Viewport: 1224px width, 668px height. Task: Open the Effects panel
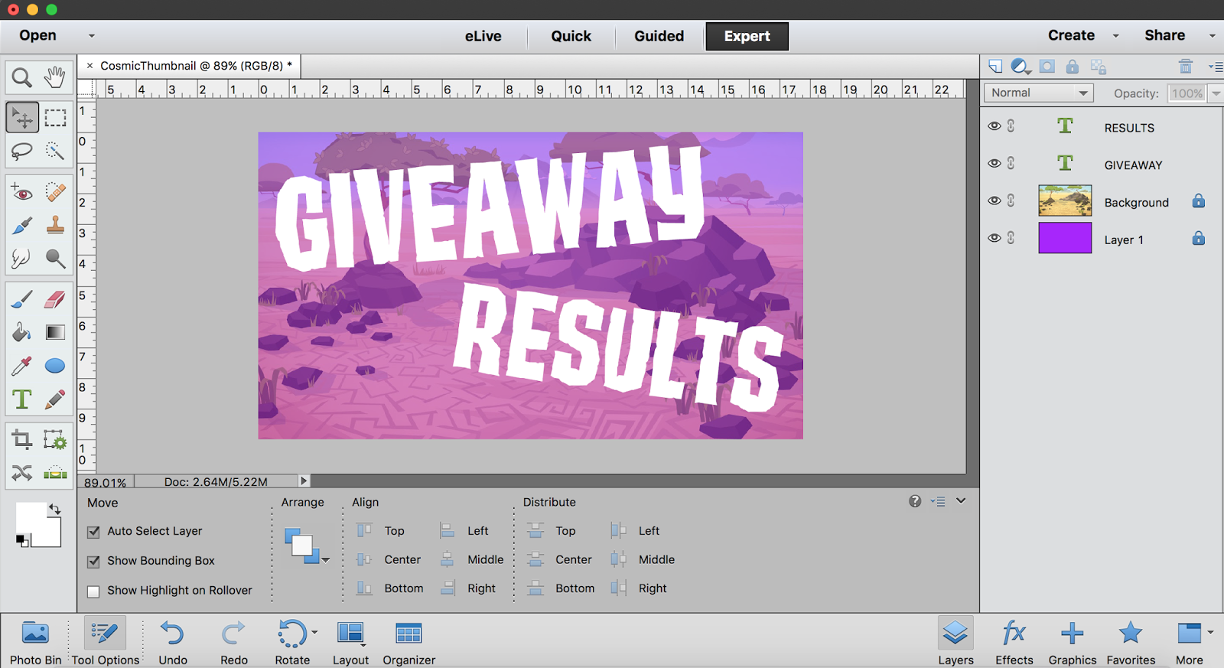[1014, 643]
